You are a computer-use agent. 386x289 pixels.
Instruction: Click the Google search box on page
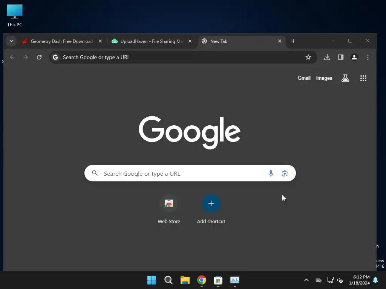[x=190, y=173]
